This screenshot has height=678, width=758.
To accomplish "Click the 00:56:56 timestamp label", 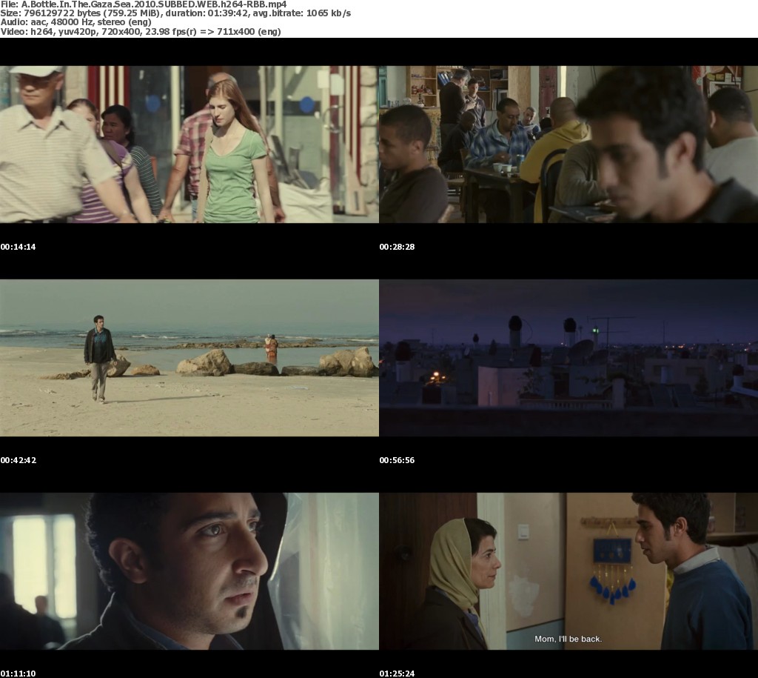I will point(397,460).
